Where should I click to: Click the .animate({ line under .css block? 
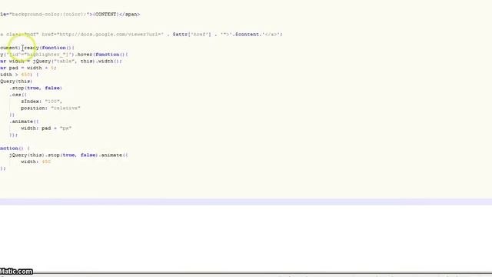pyautogui.click(x=24, y=122)
